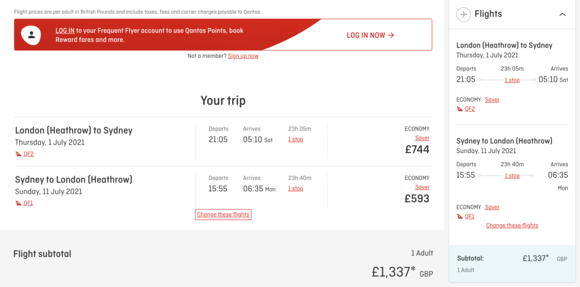Open Saver fare details for the £593 flight
This screenshot has width=580, height=287.
tap(422, 187)
